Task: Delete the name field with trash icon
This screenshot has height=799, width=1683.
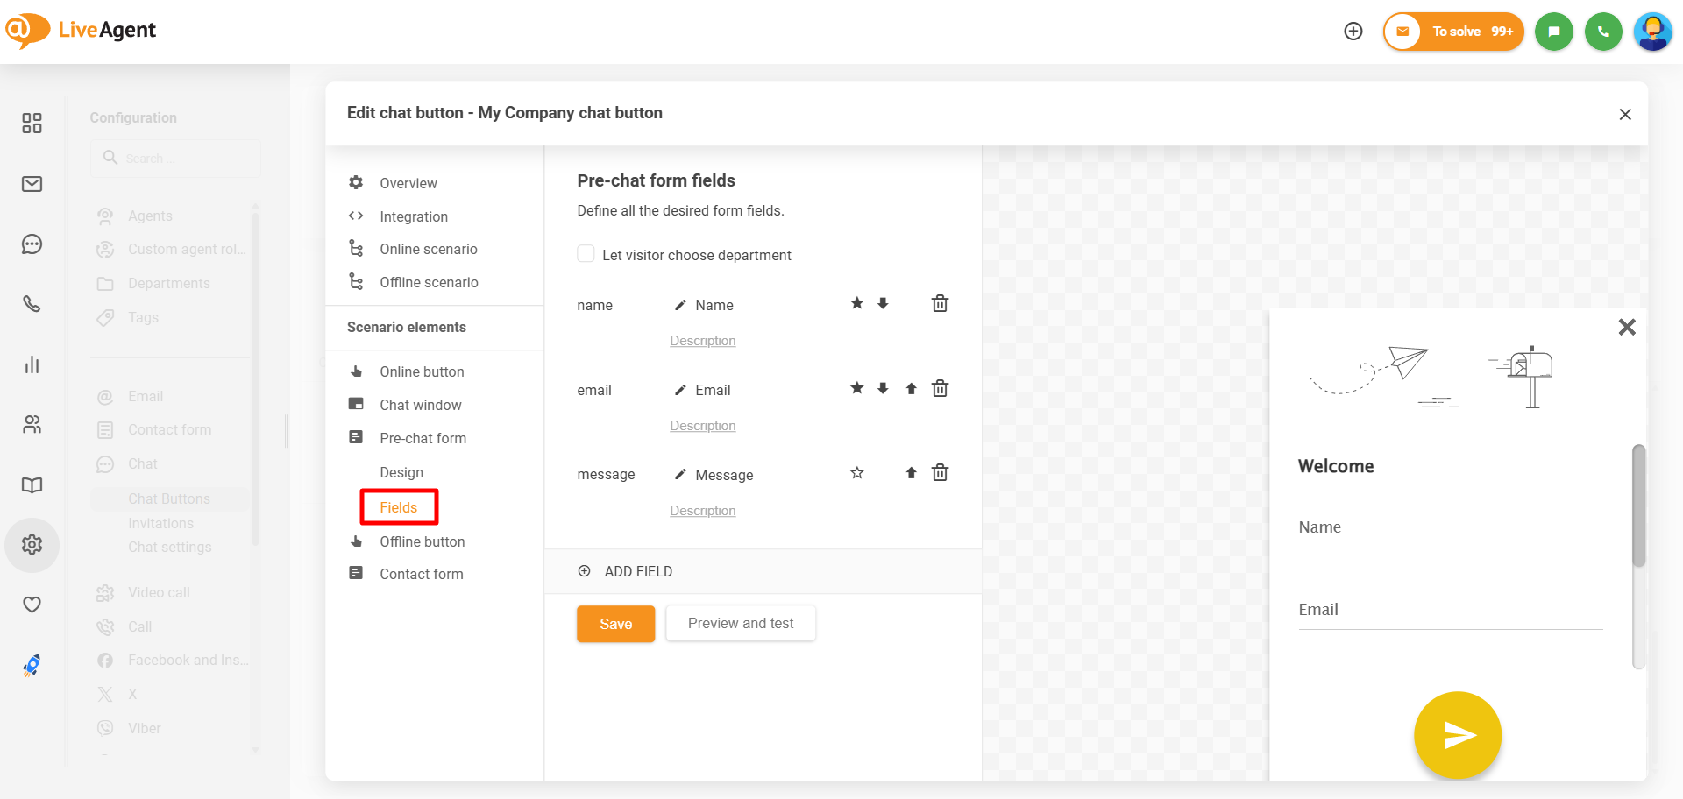Action: click(x=940, y=304)
